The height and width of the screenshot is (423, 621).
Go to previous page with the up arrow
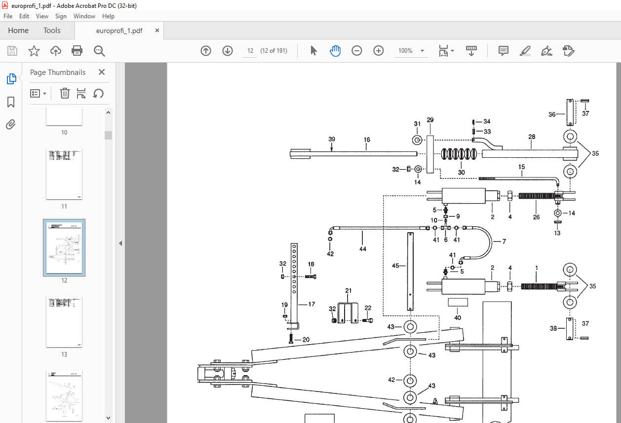pos(206,51)
